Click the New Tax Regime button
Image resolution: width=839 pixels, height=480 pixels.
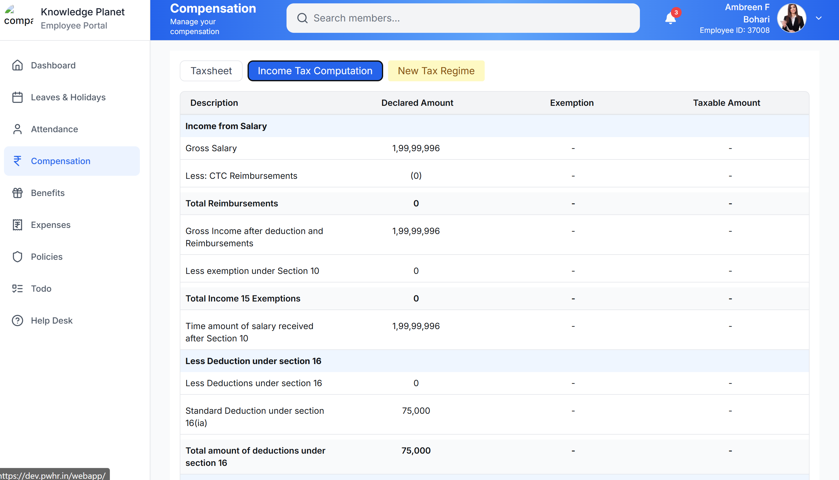pos(436,71)
